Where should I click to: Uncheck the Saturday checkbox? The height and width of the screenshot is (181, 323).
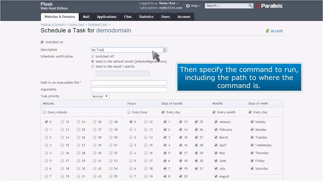click(252, 168)
